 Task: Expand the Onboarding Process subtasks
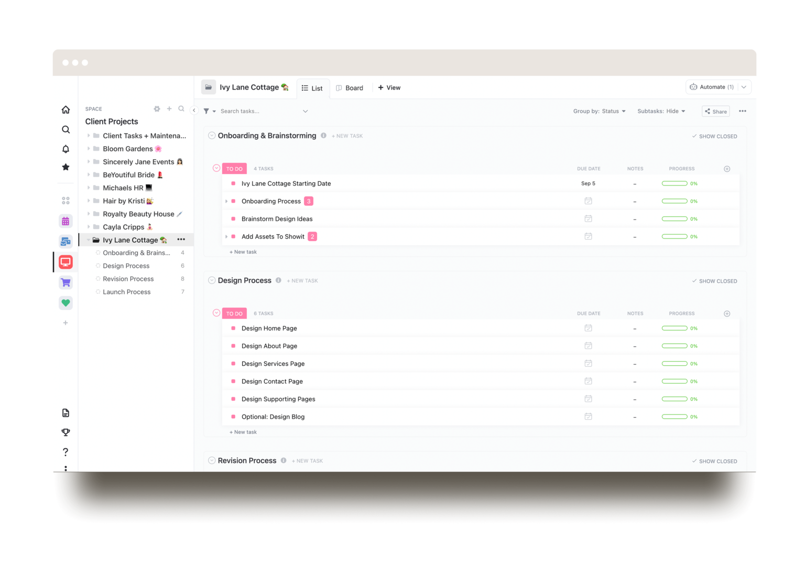226,201
